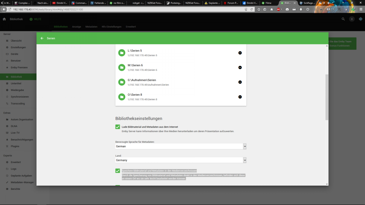This screenshot has height=205, width=365.
Task: Switch to the Metadaten tab
Action: tap(91, 27)
